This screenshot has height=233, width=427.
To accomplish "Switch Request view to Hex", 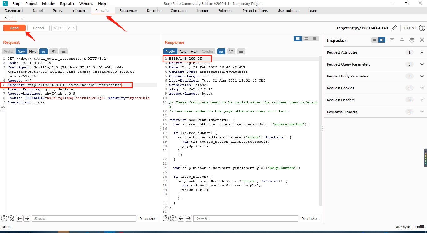I will [33, 52].
